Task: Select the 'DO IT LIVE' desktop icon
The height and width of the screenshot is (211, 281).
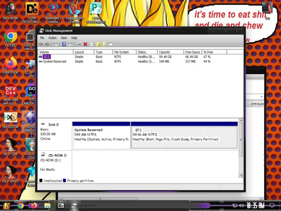Action: (x=11, y=147)
